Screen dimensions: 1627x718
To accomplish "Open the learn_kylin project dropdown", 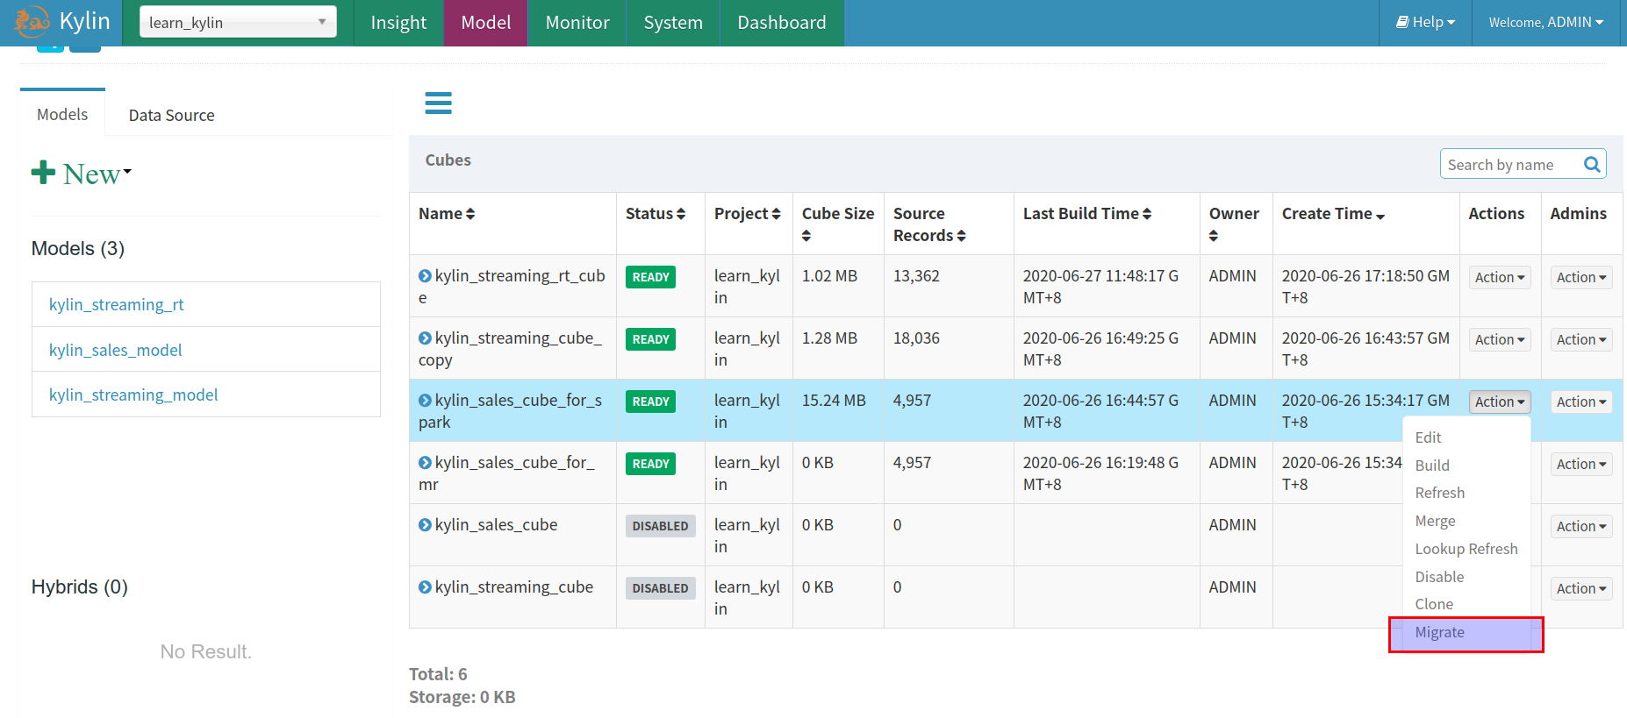I will coord(238,23).
